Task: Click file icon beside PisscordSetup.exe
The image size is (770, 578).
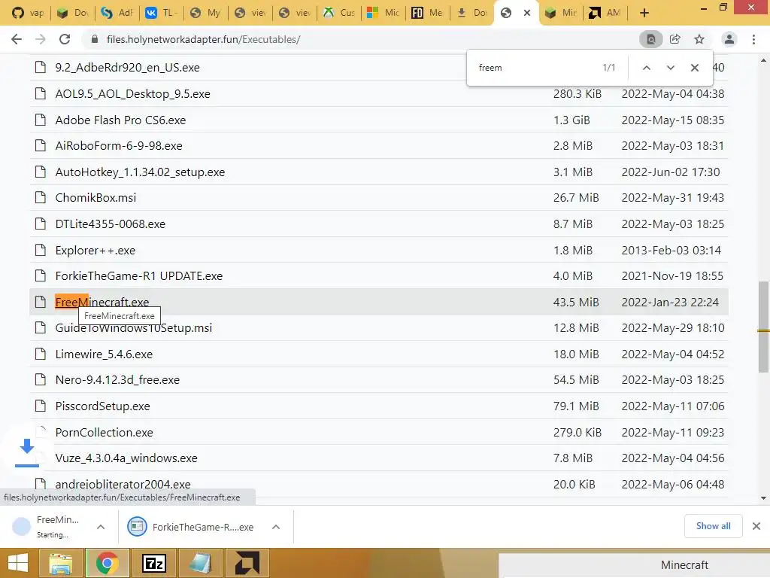Action: click(x=41, y=406)
